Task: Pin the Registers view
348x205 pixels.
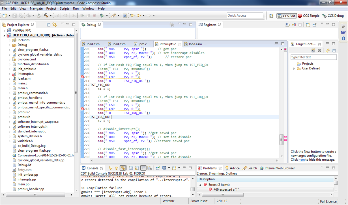Action: [314, 25]
